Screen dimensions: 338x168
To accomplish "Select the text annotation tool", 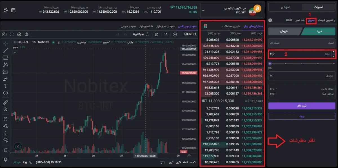I will pyautogui.click(x=6, y=86).
